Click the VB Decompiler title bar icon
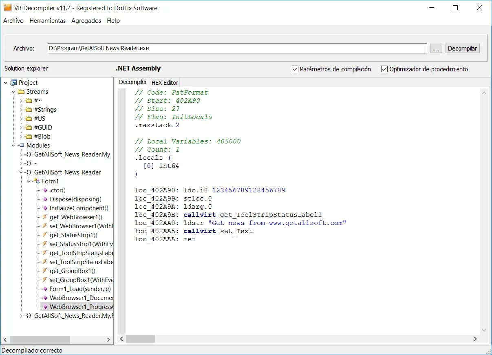The height and width of the screenshot is (355, 492). click(8, 8)
